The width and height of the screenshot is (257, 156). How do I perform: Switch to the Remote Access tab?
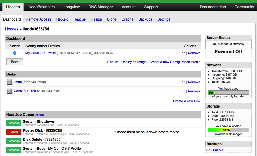(38, 19)
